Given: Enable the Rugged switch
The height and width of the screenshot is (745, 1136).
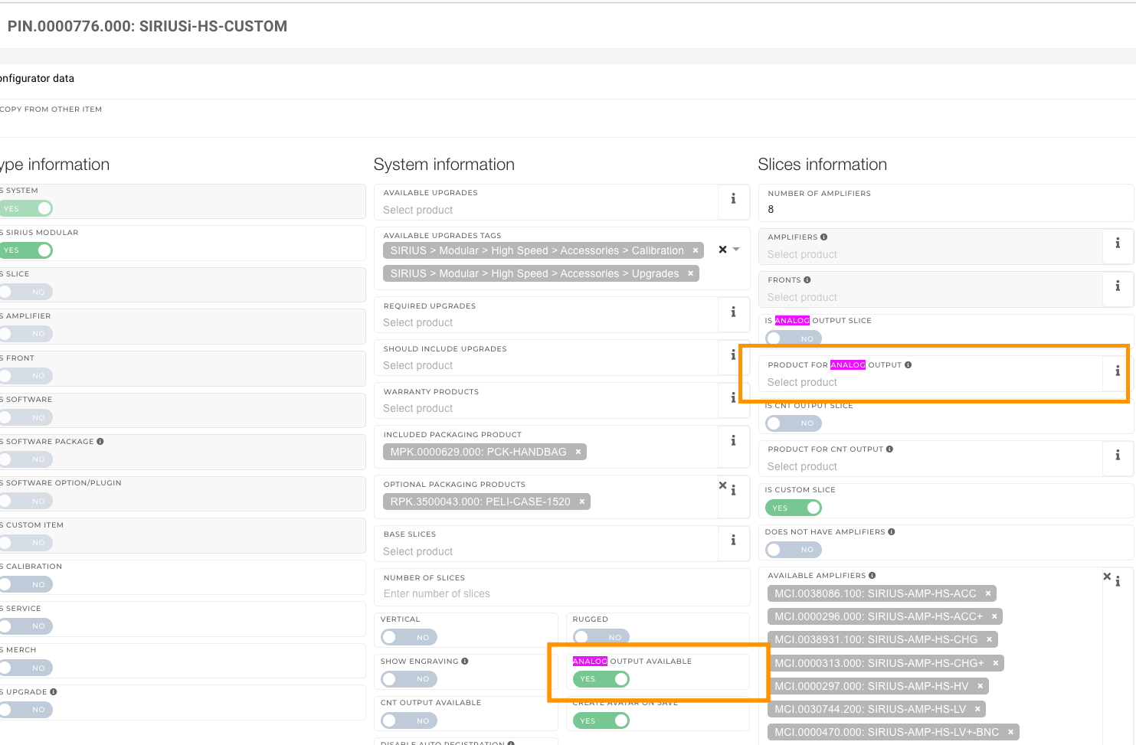Looking at the screenshot, I should tap(601, 637).
